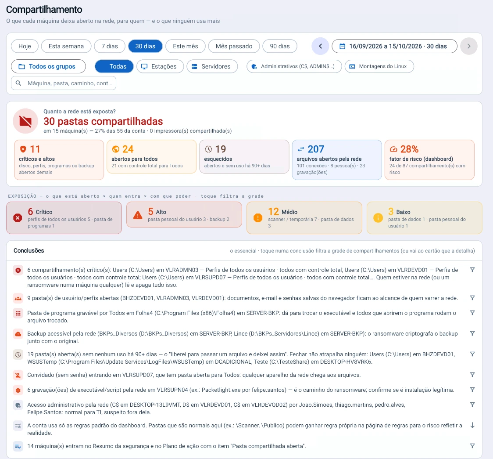Screen dimensions: 493x459
Task: Click the backup cloud icon in conclusions
Action: 18,334
